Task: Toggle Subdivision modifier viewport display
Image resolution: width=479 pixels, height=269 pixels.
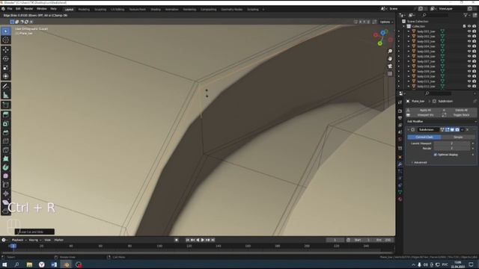Action: click(x=452, y=129)
